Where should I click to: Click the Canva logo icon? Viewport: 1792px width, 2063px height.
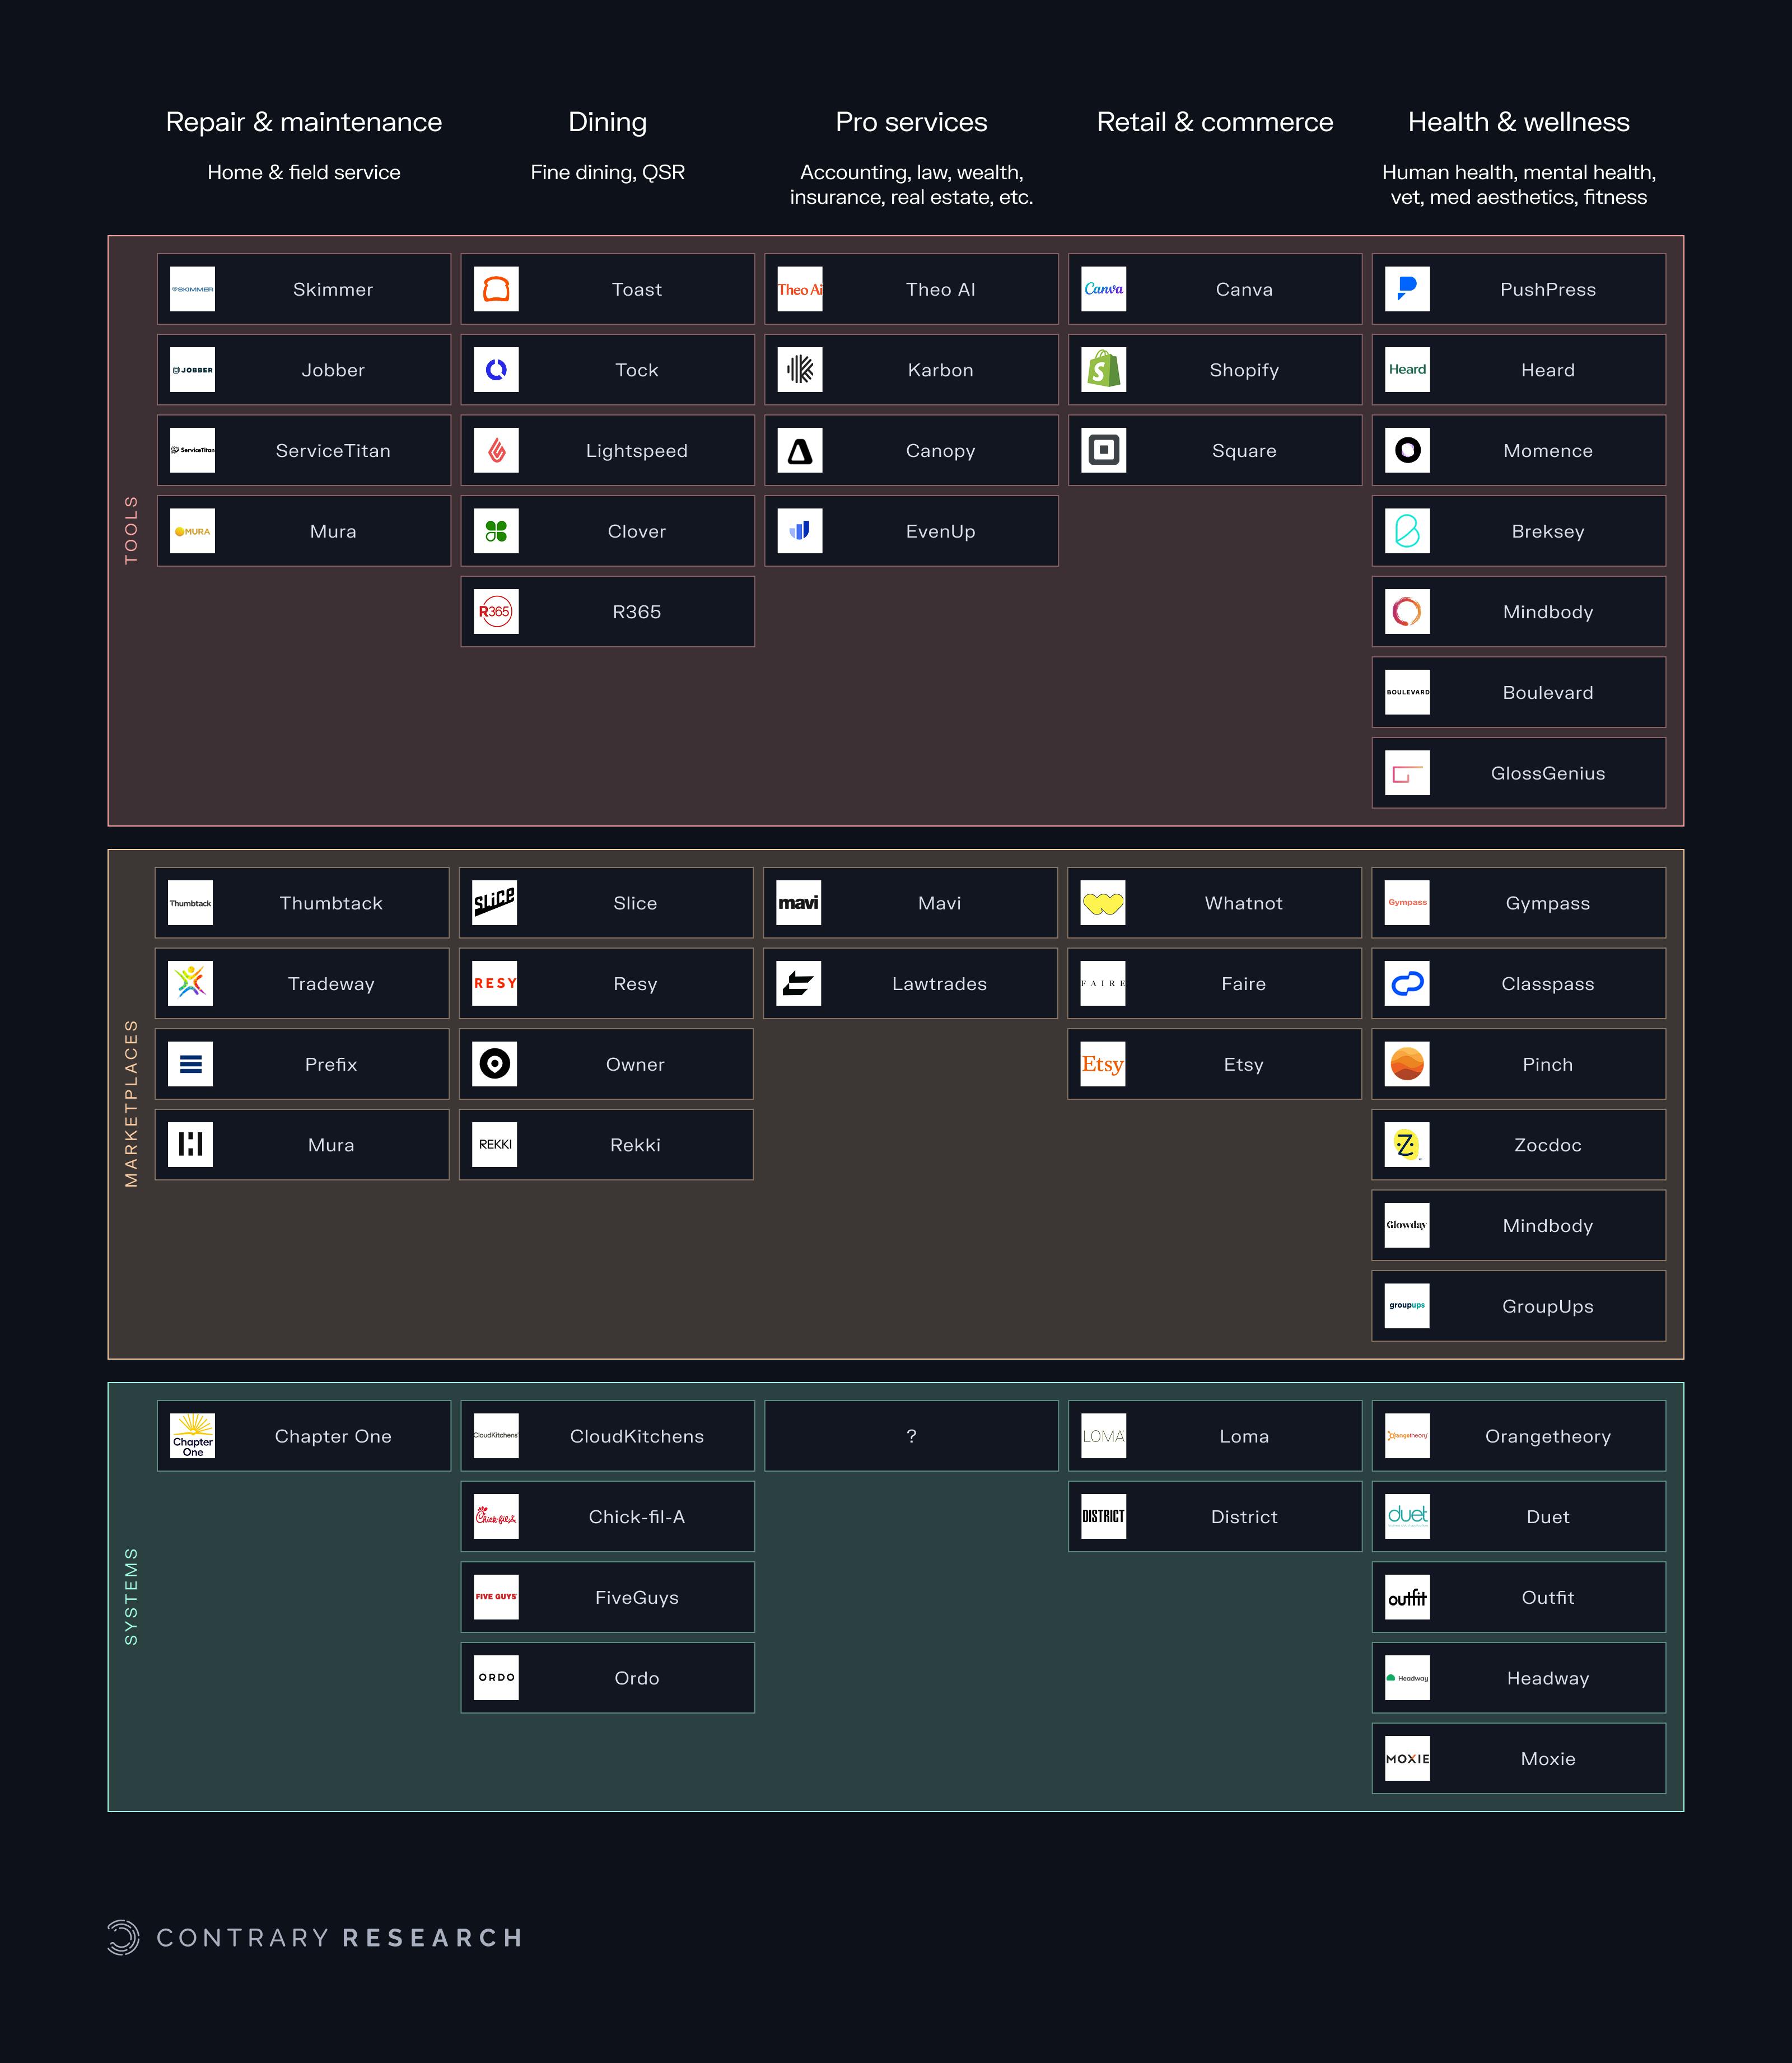tap(1104, 289)
